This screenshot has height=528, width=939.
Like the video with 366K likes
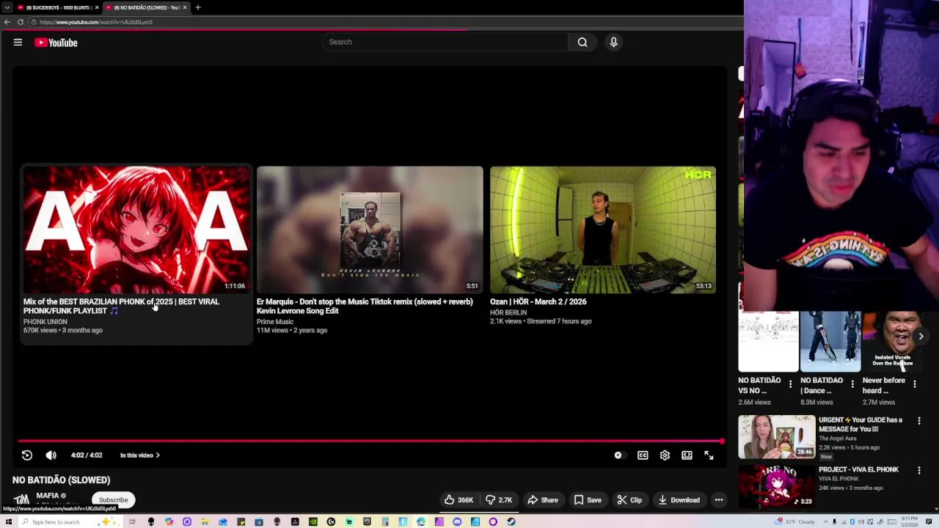point(458,500)
